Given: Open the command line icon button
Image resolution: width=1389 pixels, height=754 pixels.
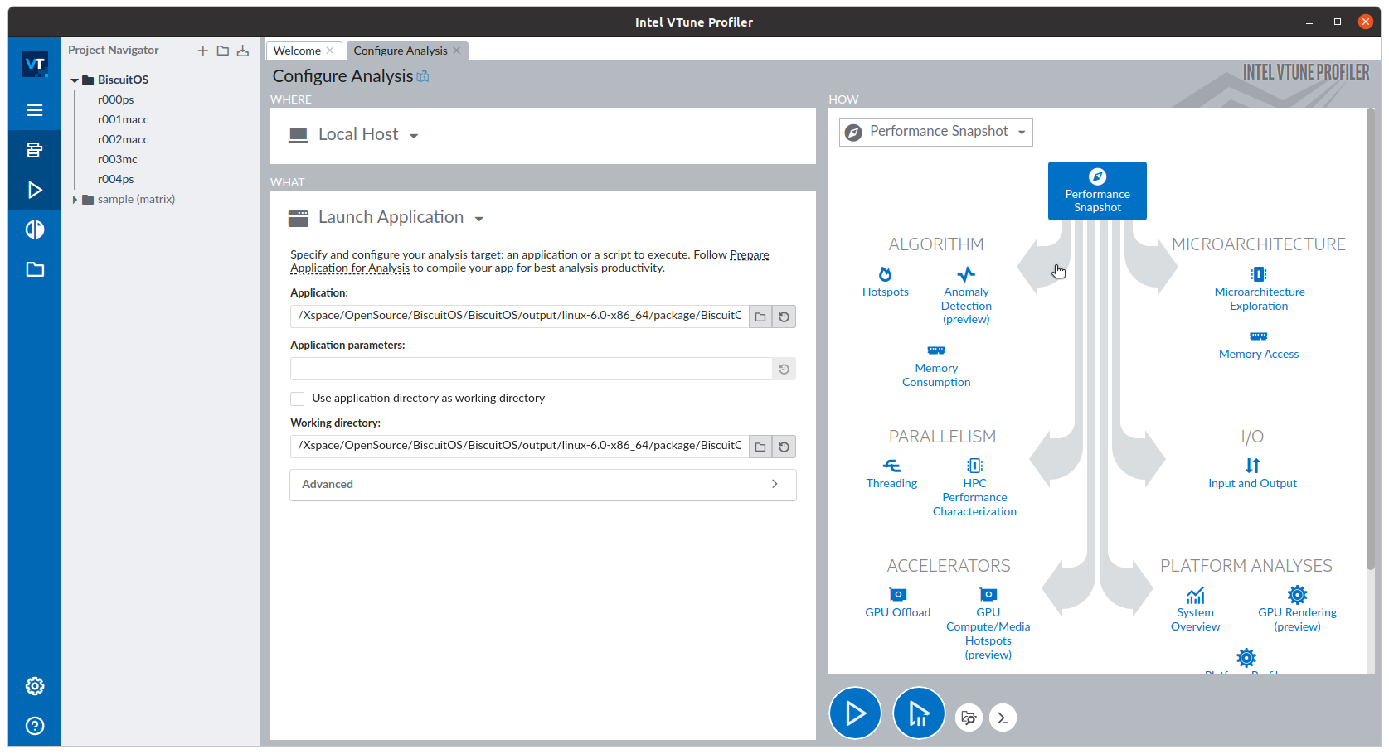Looking at the screenshot, I should [x=1003, y=718].
